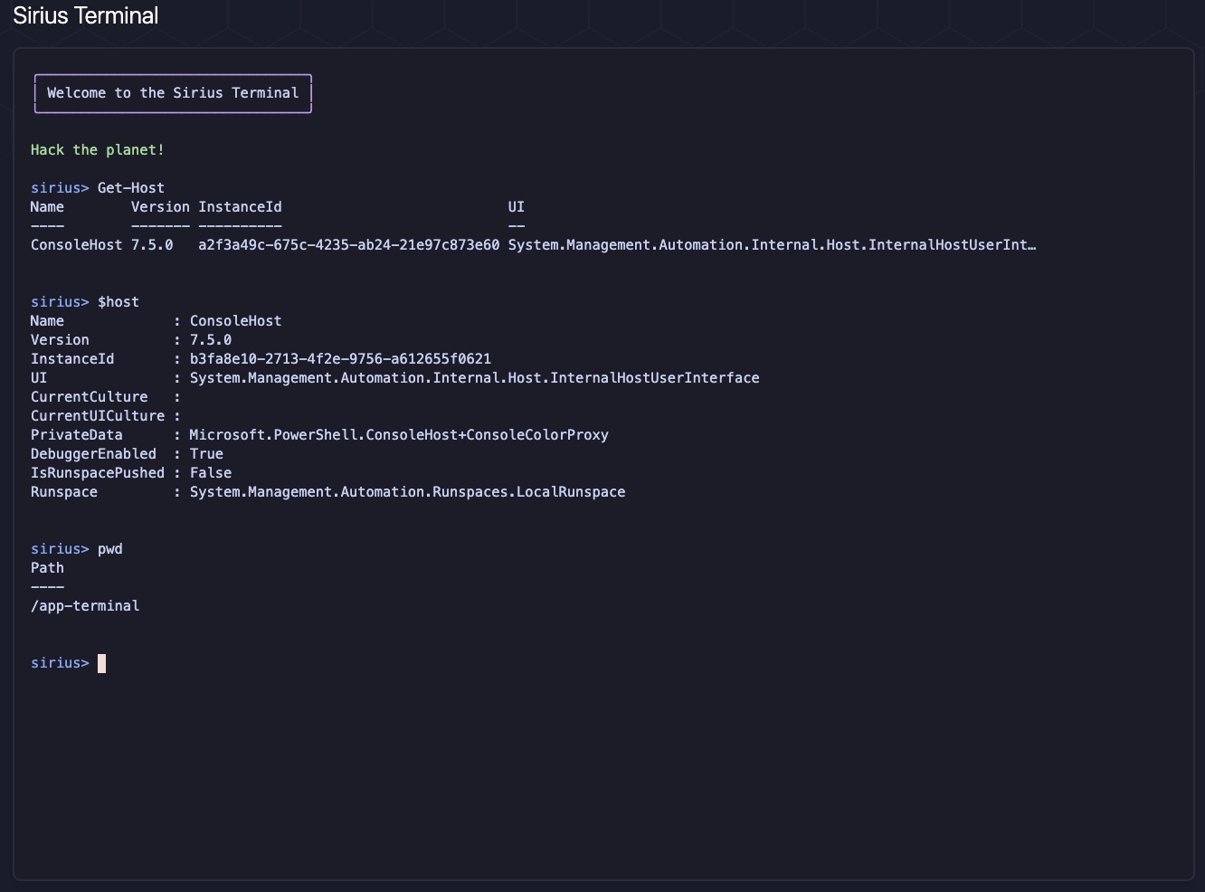Click the ConsoleHost value in Get-Host output
The height and width of the screenshot is (892, 1205).
coord(76,244)
